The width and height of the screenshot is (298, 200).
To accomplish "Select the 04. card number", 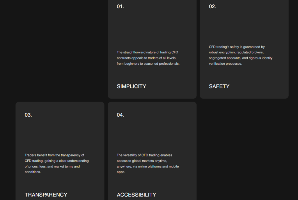I will tap(120, 115).
